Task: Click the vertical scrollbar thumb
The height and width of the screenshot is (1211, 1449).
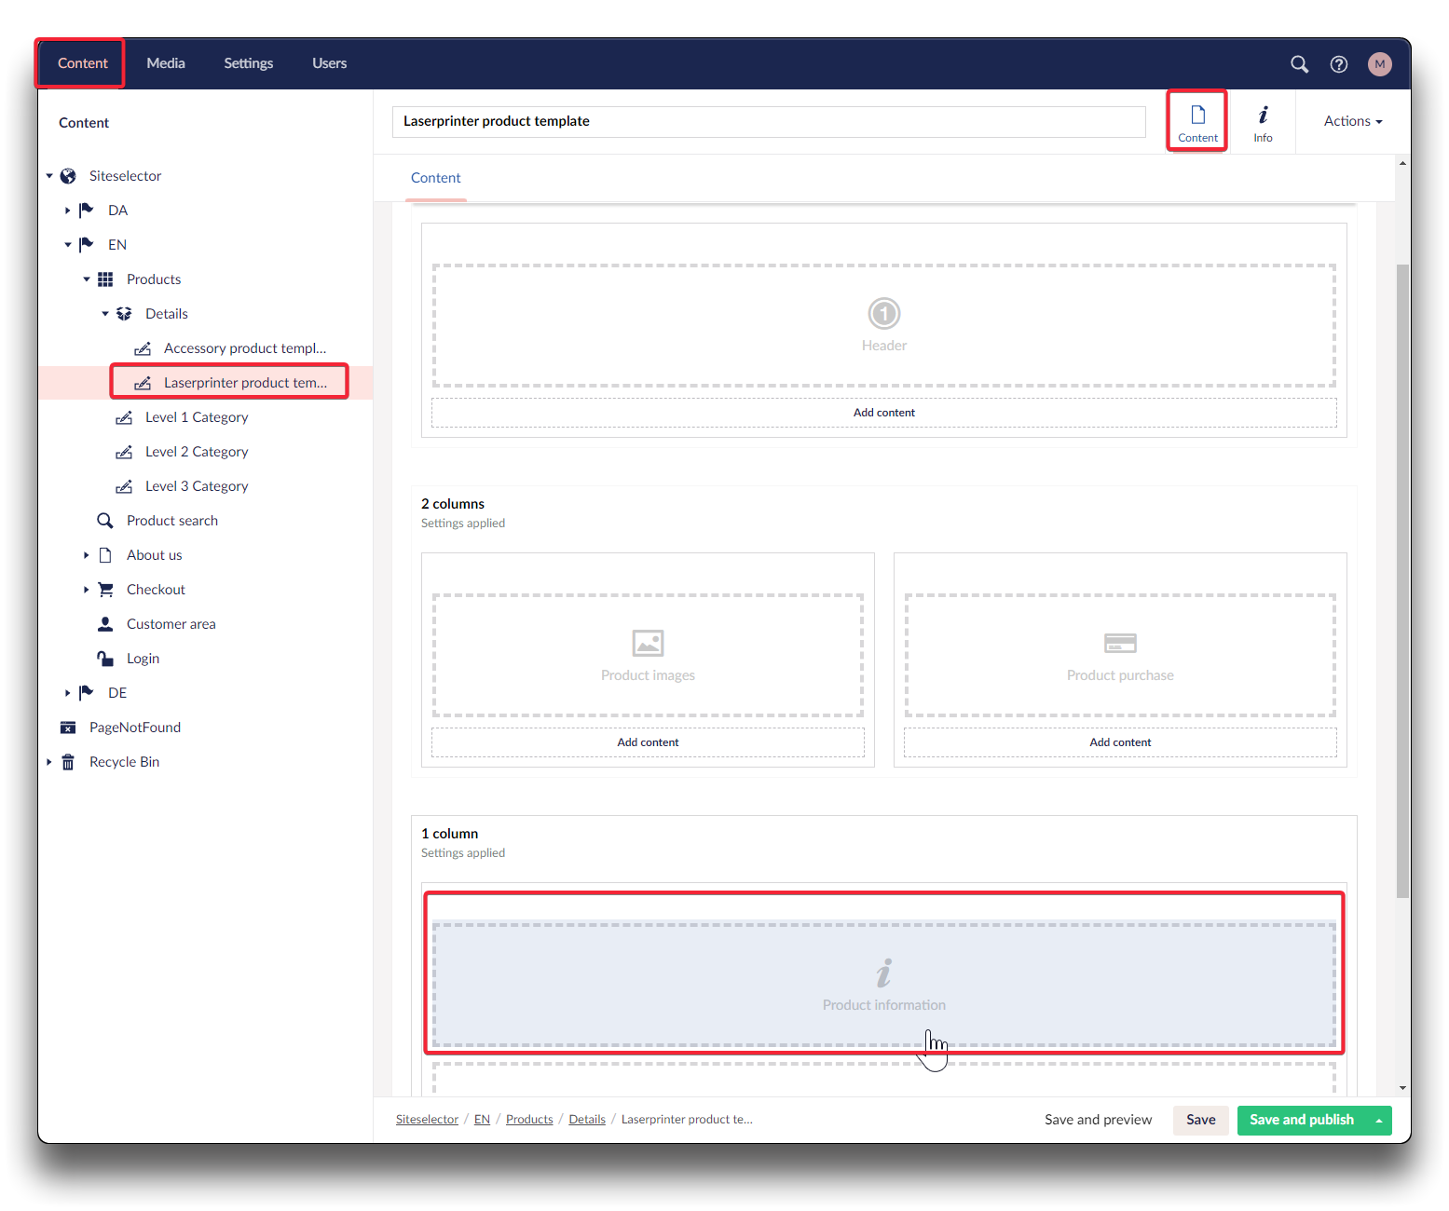Action: [x=1402, y=578]
